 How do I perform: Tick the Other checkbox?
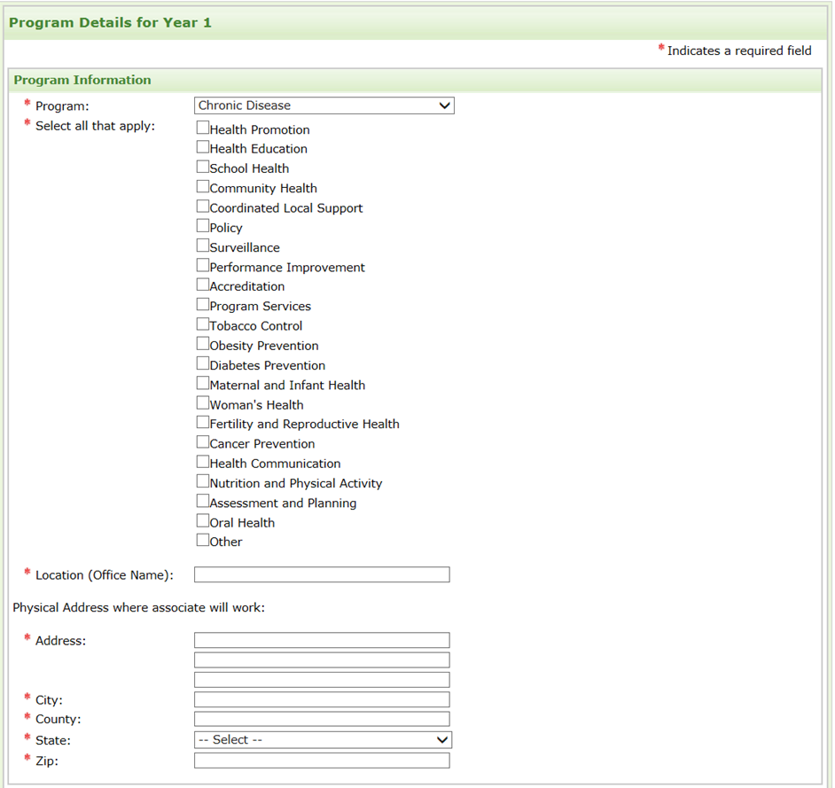203,540
